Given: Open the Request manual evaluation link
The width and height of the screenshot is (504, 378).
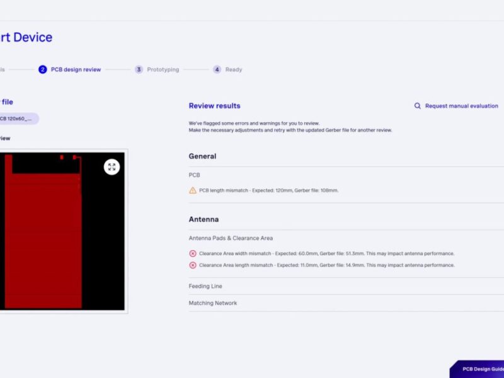Looking at the screenshot, I should pos(461,106).
